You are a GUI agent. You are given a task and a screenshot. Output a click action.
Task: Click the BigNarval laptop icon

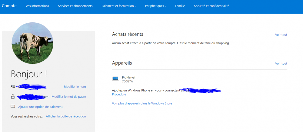point(115,79)
